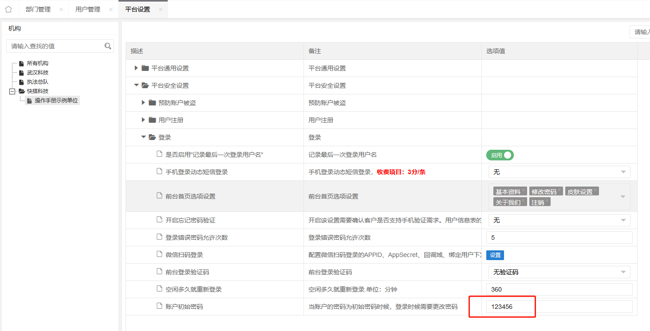Open the 手机登录动态短信登录 dropdown
The image size is (650, 331).
(559, 172)
